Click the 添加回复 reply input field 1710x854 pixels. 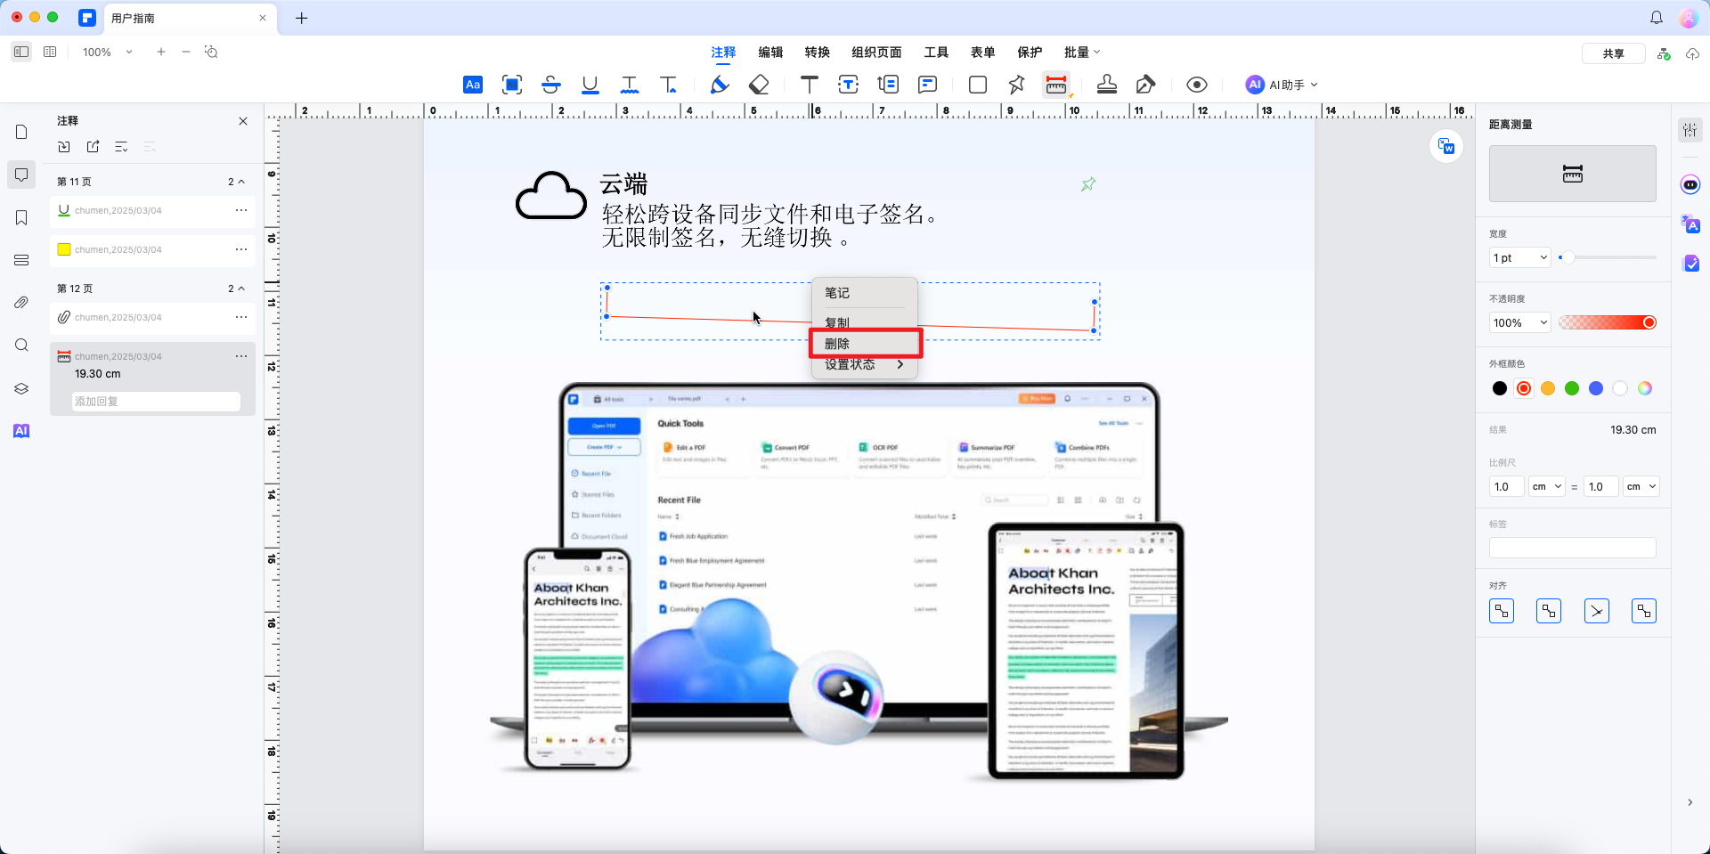click(155, 401)
